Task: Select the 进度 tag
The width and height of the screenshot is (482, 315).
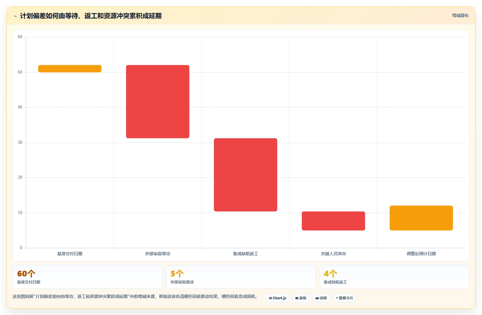Action: click(321, 298)
